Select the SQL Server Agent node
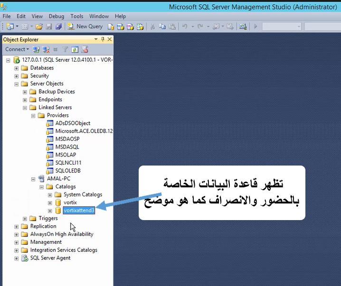 50,258
